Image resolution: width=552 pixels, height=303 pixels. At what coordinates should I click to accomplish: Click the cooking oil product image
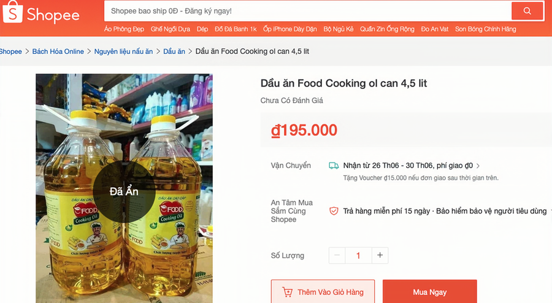(125, 188)
